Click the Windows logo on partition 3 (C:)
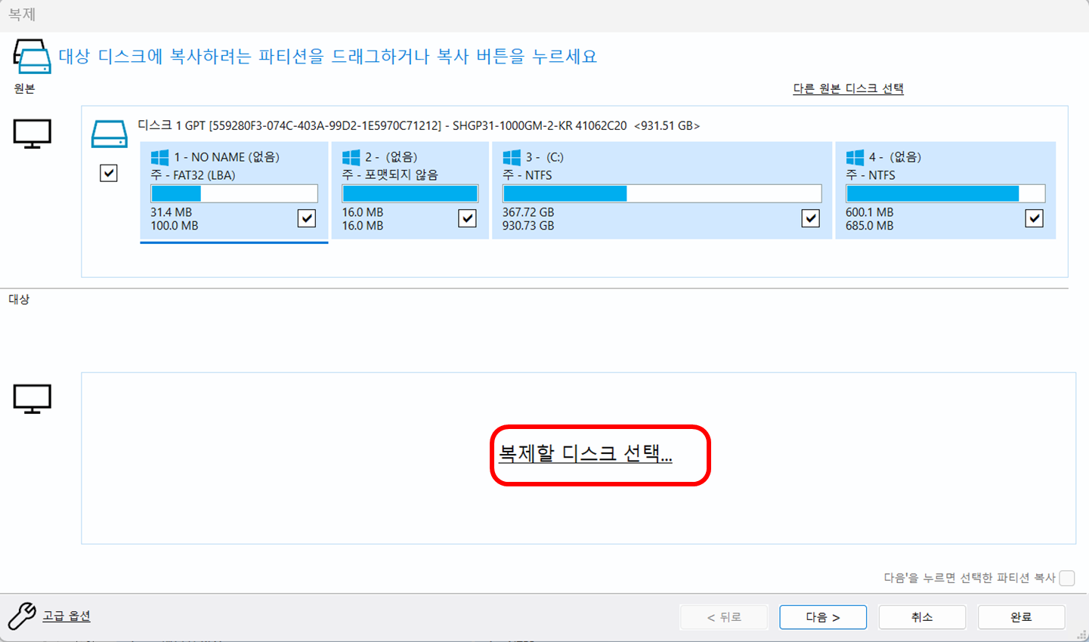 coord(512,157)
